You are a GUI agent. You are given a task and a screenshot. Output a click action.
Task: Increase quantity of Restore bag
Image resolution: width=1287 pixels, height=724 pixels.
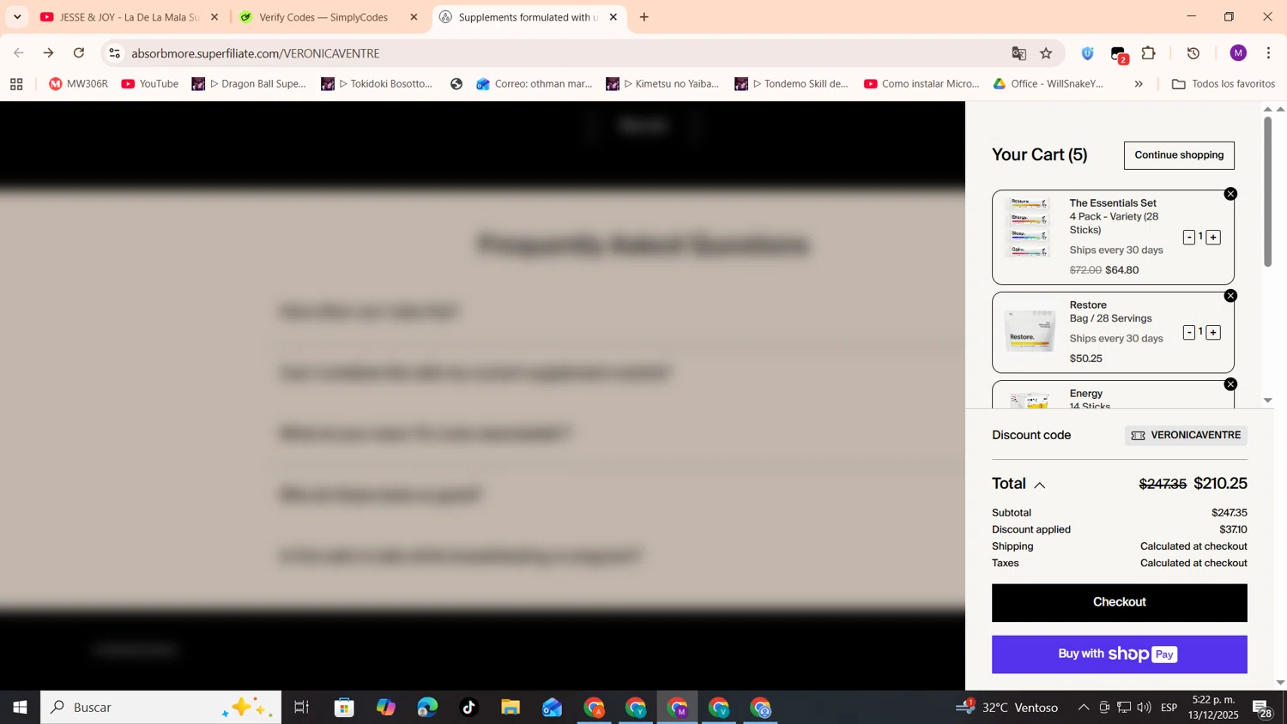coord(1213,332)
